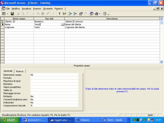Click the Nome del cliente description

(x=112, y=24)
